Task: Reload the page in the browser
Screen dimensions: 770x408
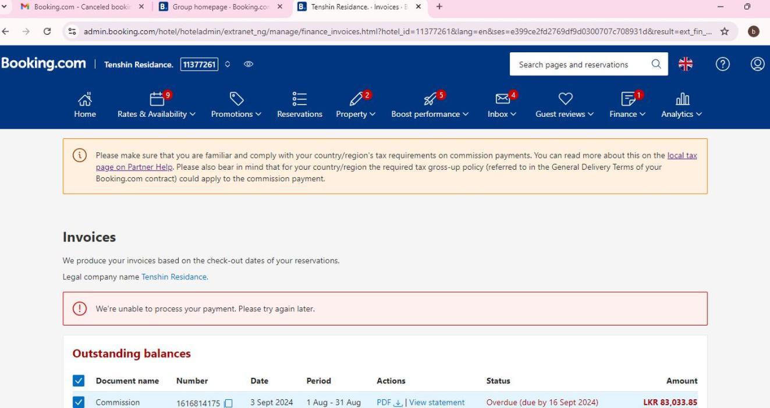Action: tap(47, 31)
